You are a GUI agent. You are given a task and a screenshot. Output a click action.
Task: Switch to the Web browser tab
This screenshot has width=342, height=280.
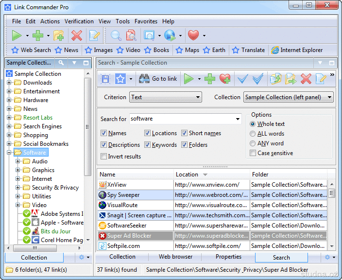[x=175, y=257]
